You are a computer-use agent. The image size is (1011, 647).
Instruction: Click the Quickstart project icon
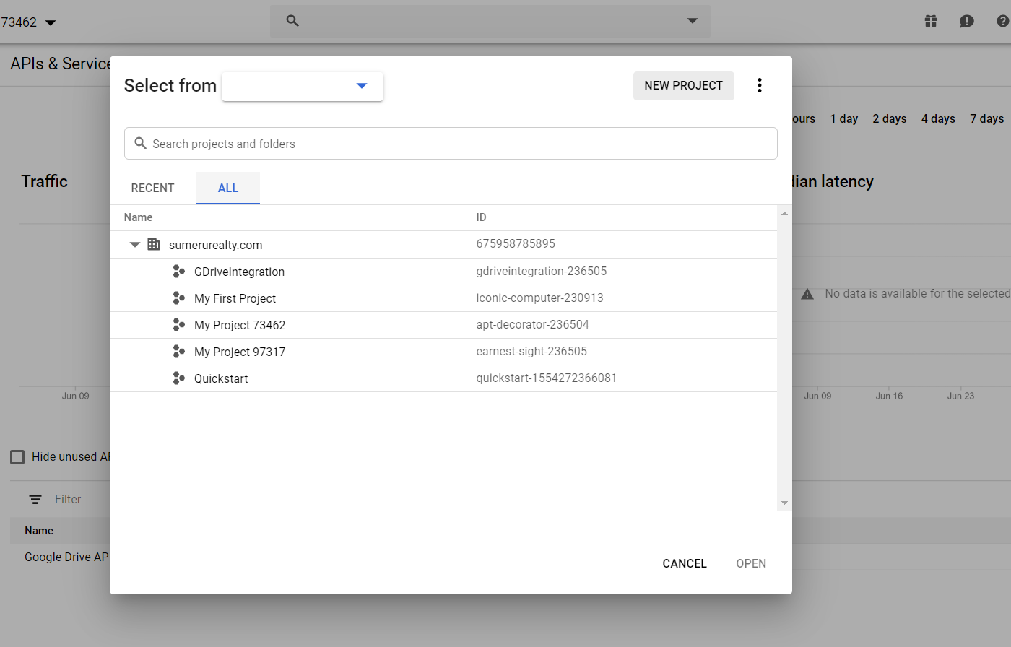pos(179,378)
